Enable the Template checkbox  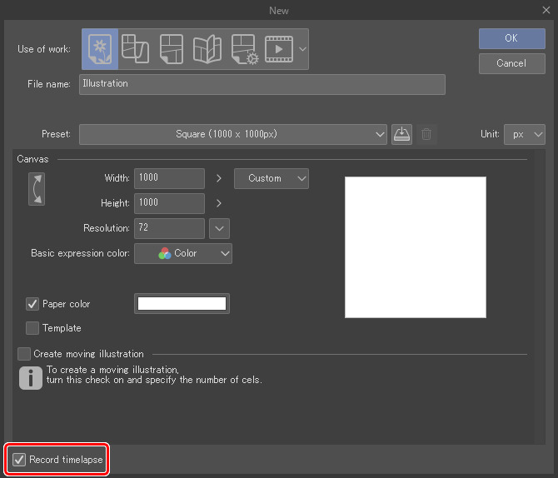(x=33, y=328)
